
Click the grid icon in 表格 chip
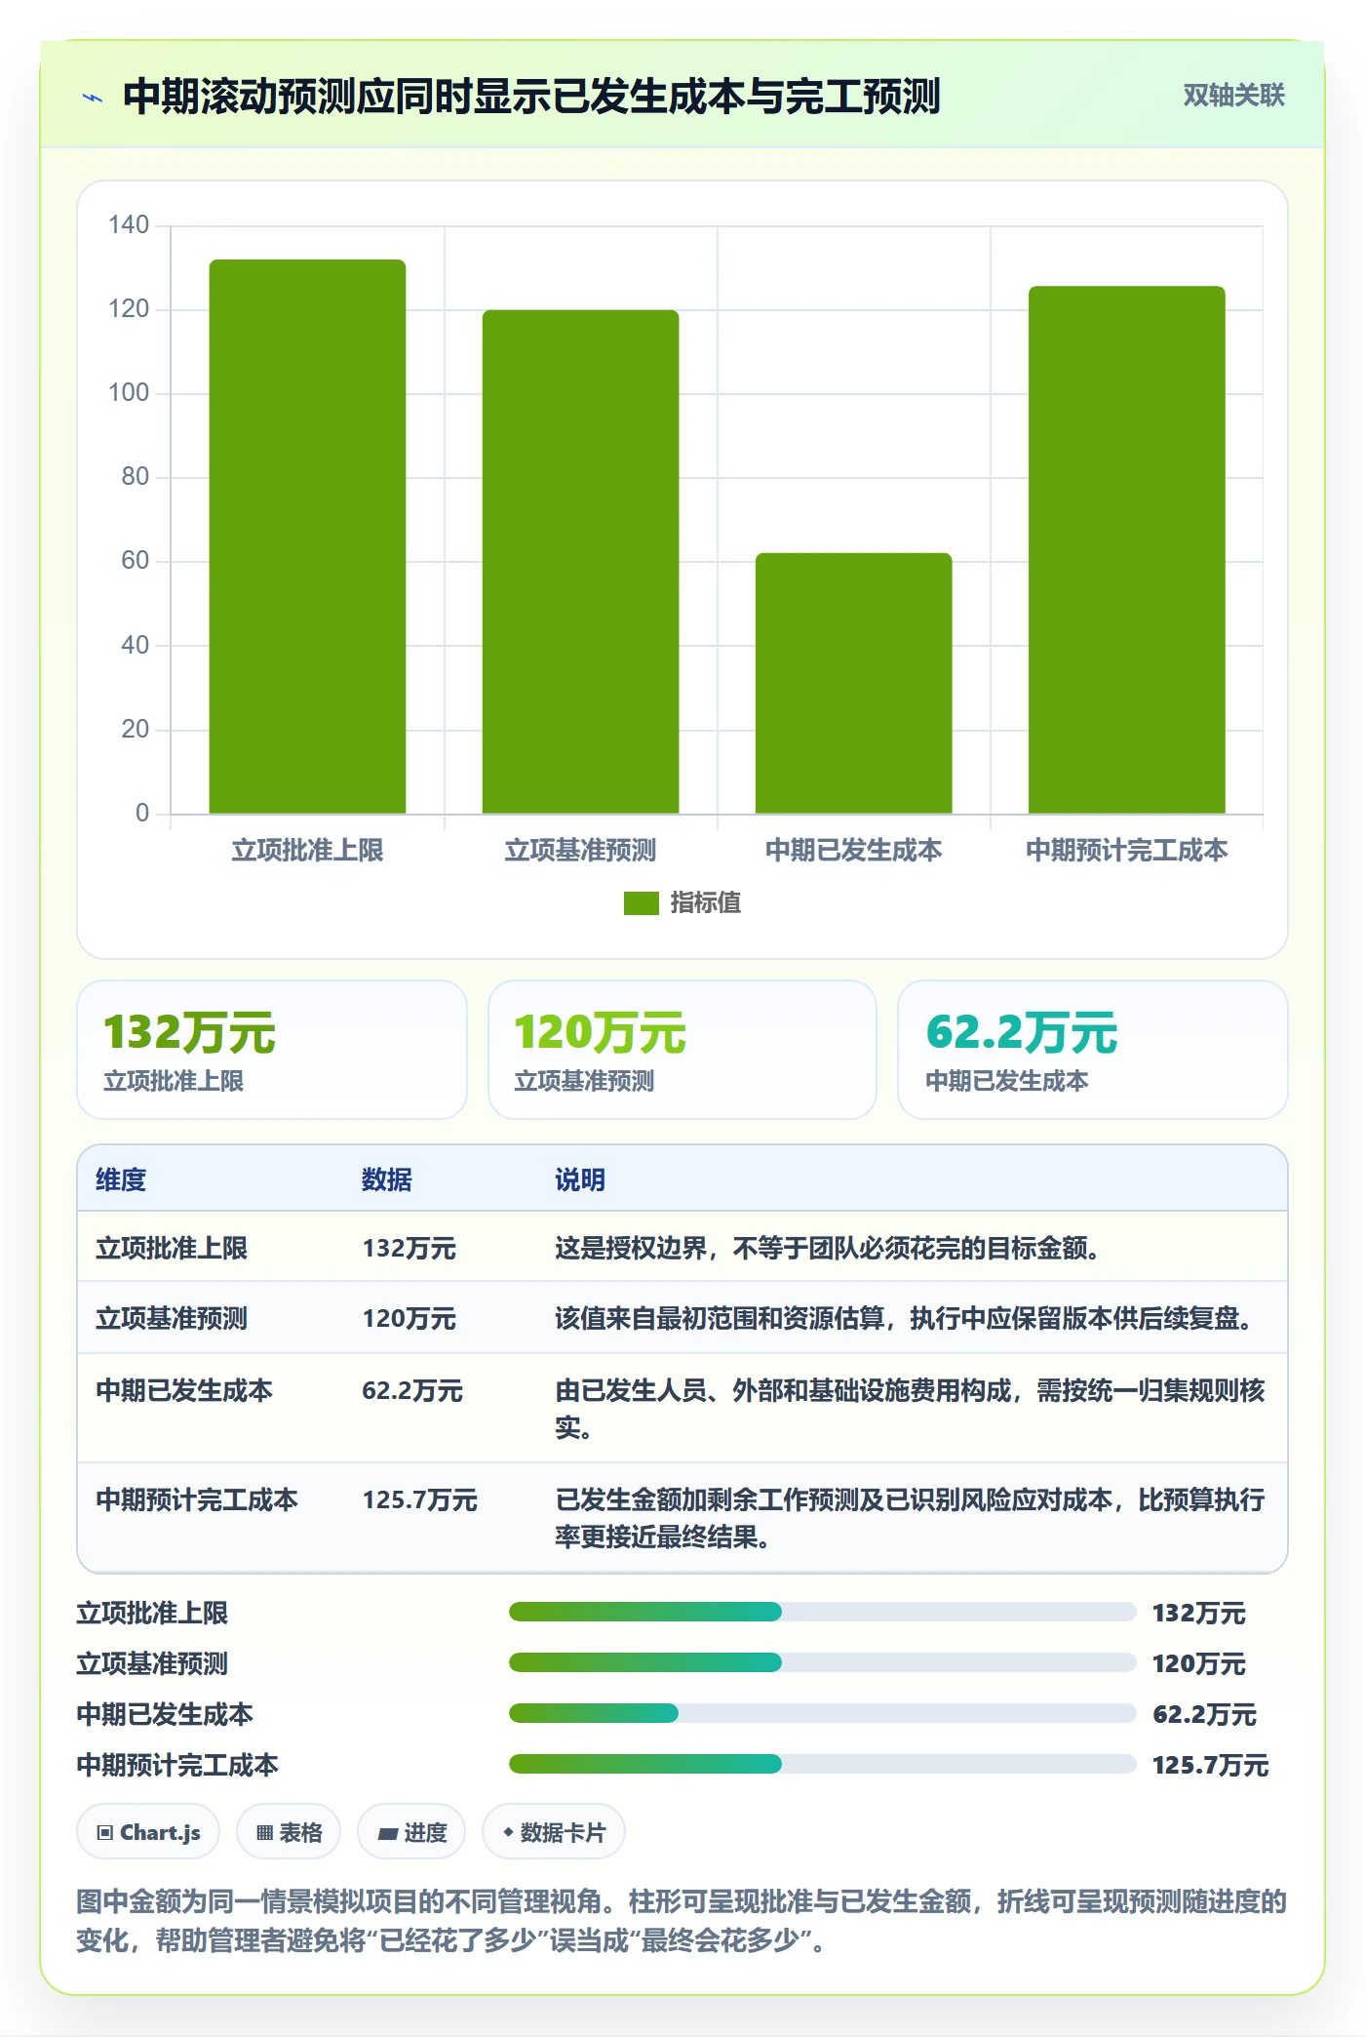264,1833
